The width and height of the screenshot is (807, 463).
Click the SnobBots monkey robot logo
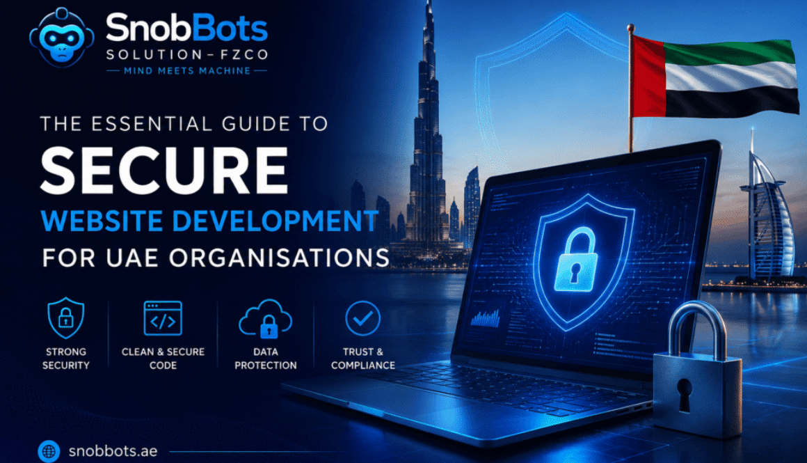point(62,38)
